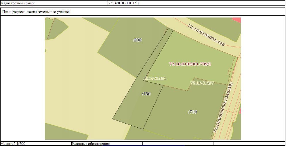The height and width of the screenshot is (146, 286).
Task: Click the zone label 72:16-6.350
Action: point(155,79)
